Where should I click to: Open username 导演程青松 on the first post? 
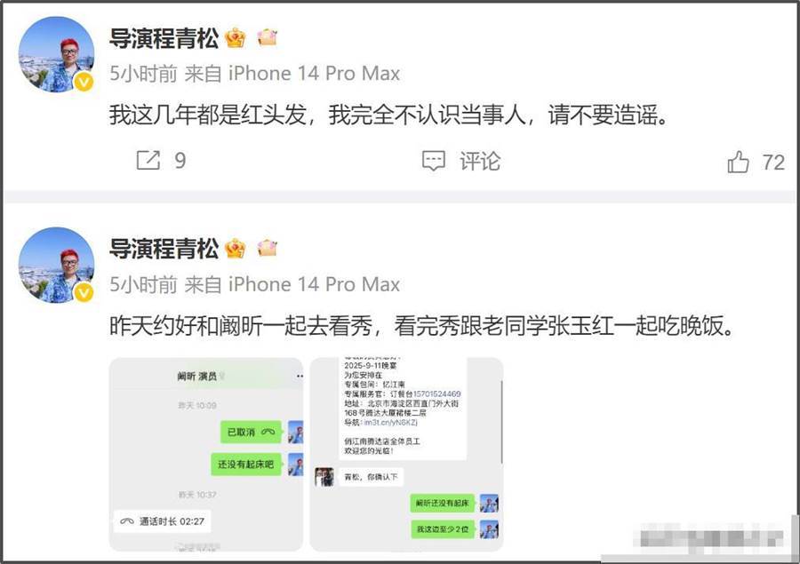[164, 38]
